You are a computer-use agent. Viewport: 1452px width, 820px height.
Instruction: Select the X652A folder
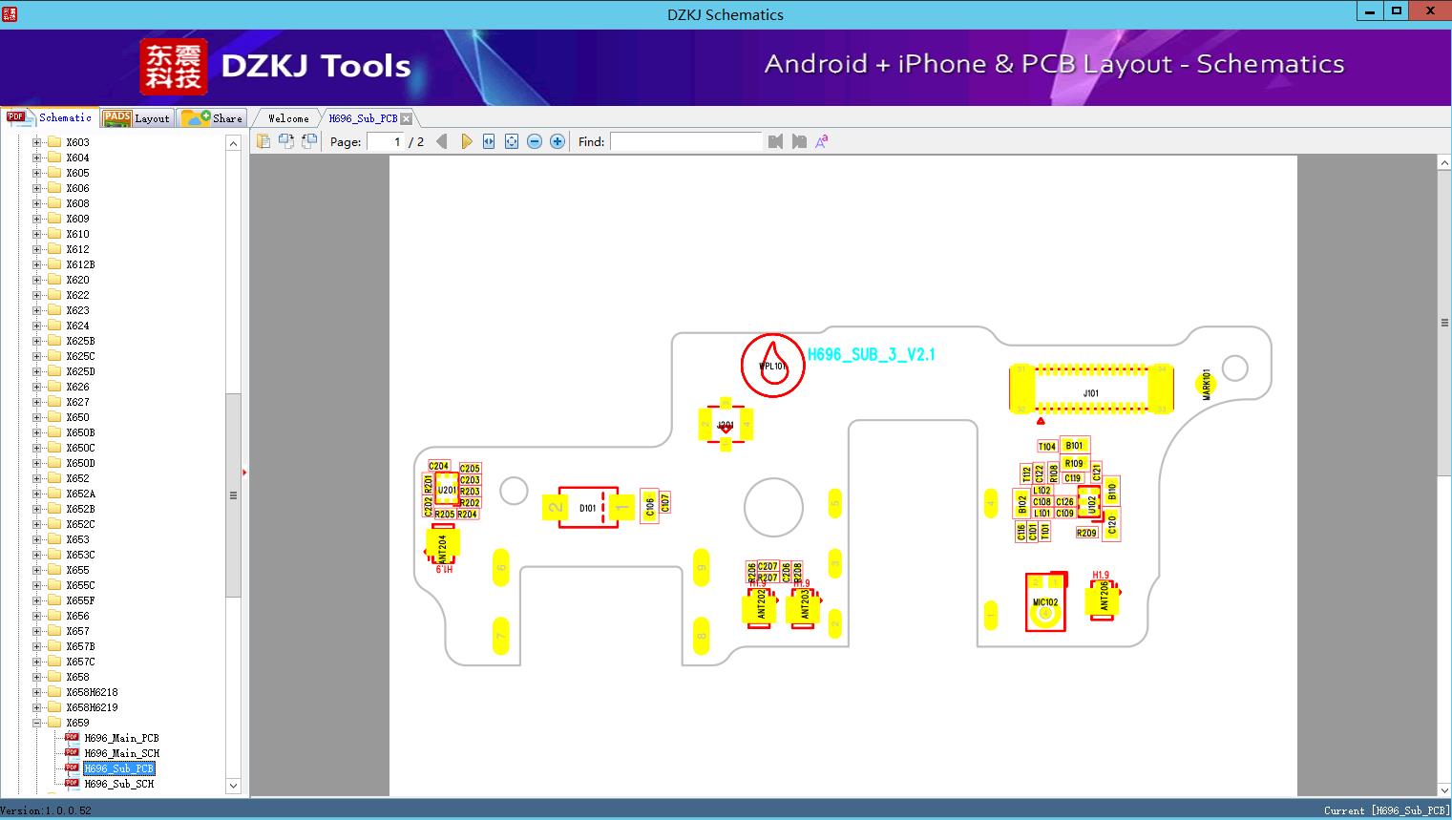(x=80, y=494)
